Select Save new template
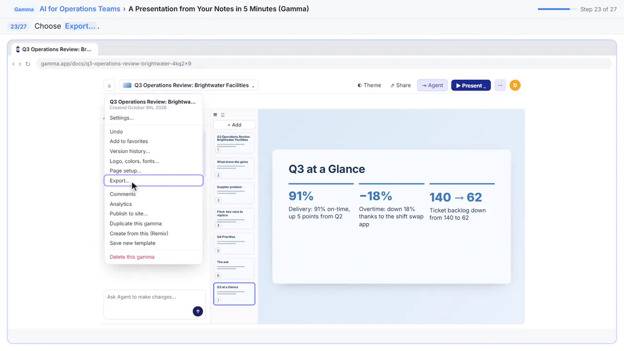The height and width of the screenshot is (351, 624). click(154, 243)
